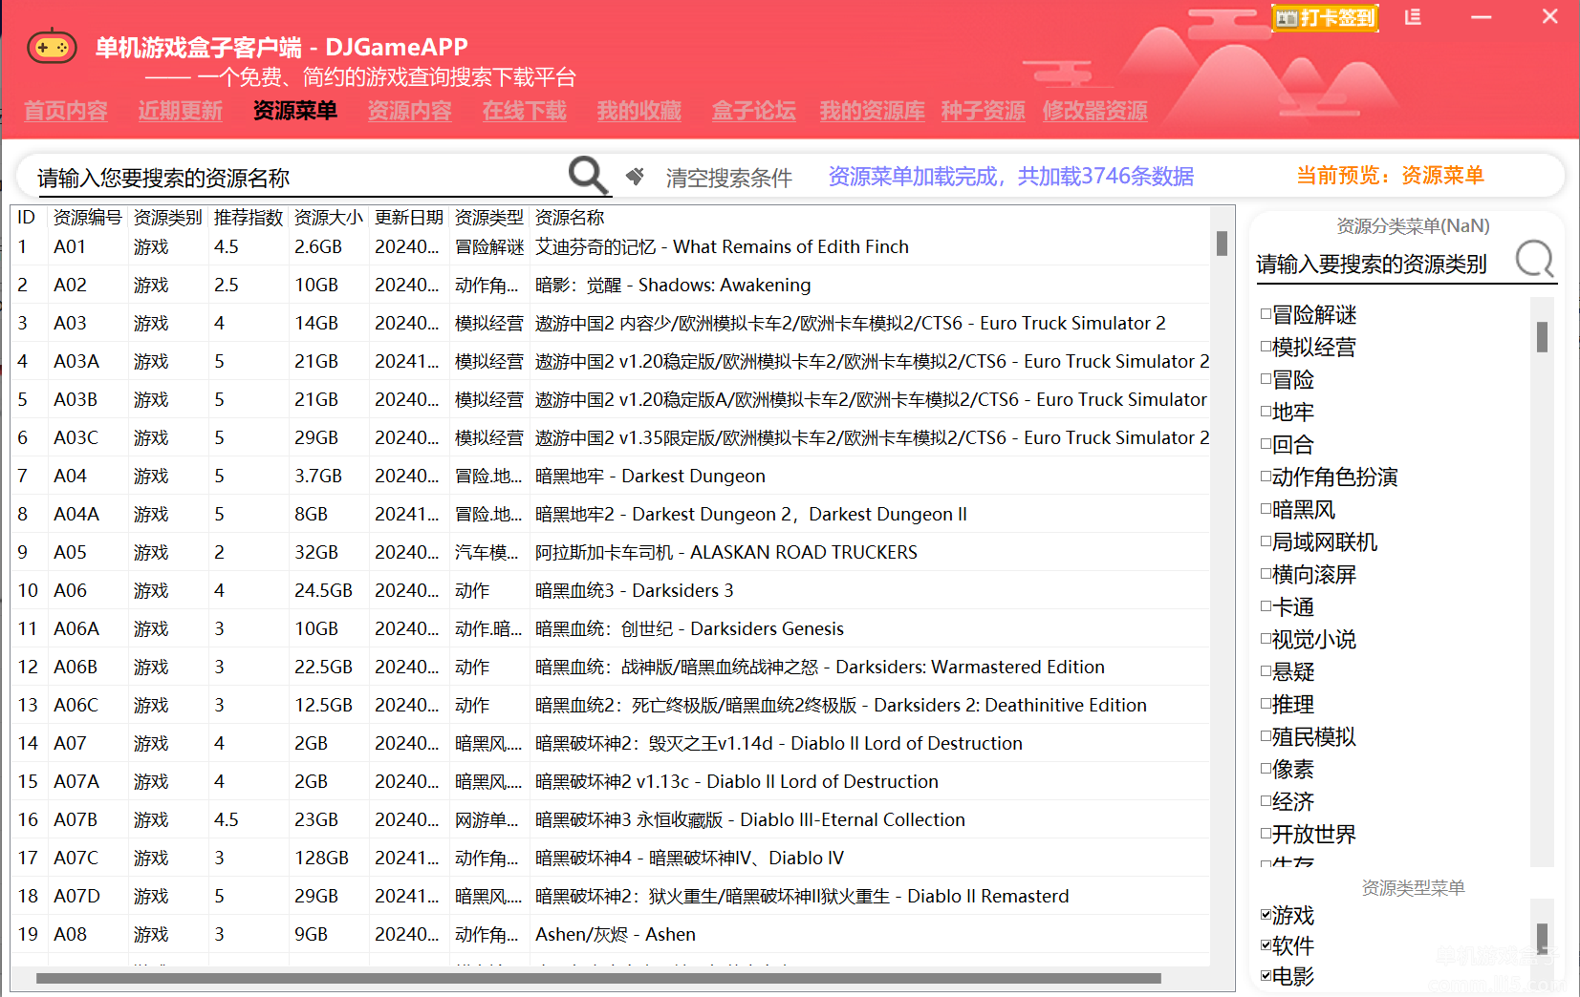This screenshot has height=997, width=1580.
Task: Click the resource type list's scrollbar thumb
Action: coord(1542,938)
